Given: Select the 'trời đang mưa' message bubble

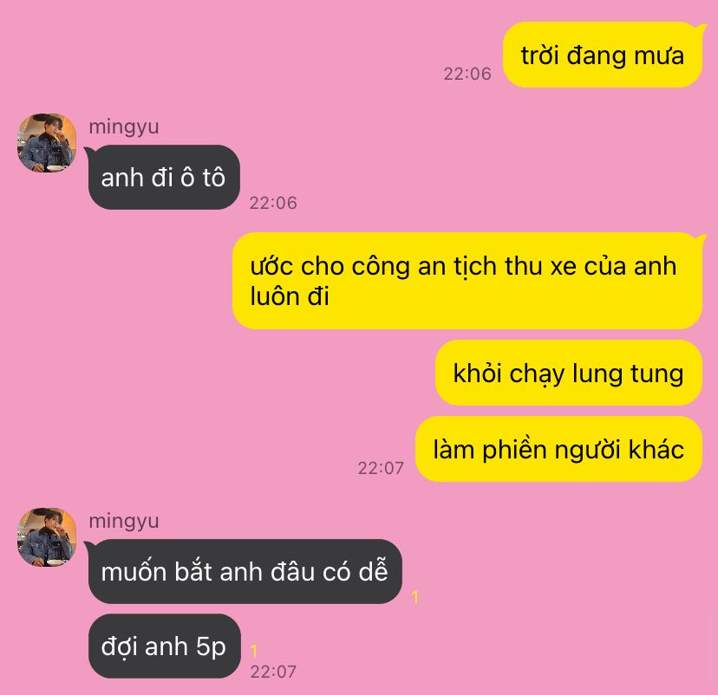Looking at the screenshot, I should pyautogui.click(x=603, y=55).
